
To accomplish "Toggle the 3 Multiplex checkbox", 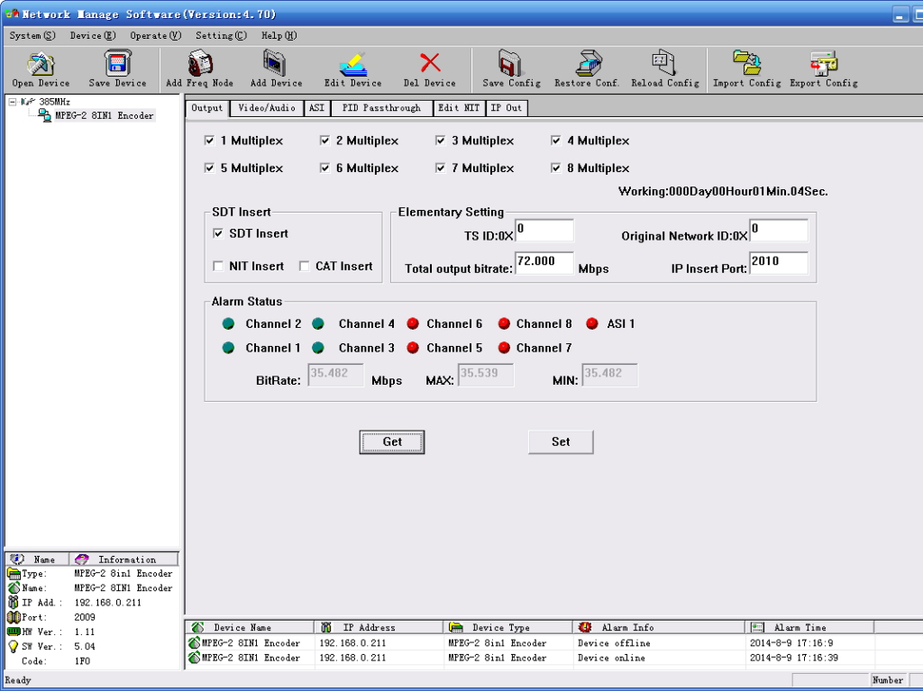I will tap(440, 140).
